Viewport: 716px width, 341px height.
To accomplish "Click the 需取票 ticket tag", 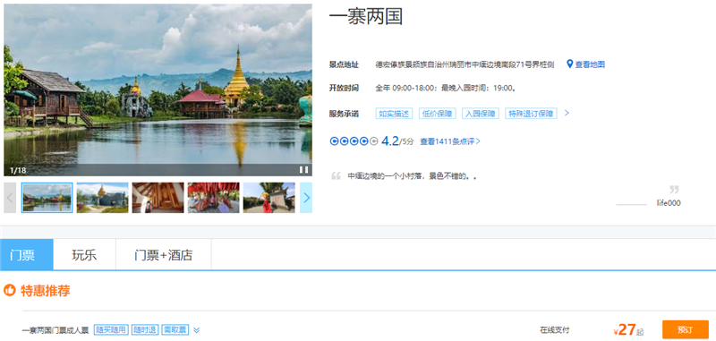I will click(x=175, y=329).
